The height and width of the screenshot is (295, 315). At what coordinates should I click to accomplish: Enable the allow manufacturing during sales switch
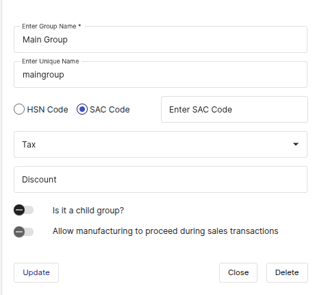[23, 232]
